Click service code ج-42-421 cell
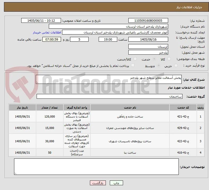209x190 pixels. pos(183,116)
